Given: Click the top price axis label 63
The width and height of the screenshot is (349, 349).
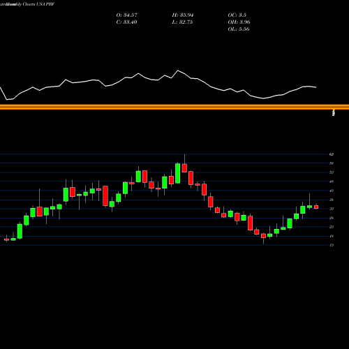Looking at the screenshot, I should 332,154.
